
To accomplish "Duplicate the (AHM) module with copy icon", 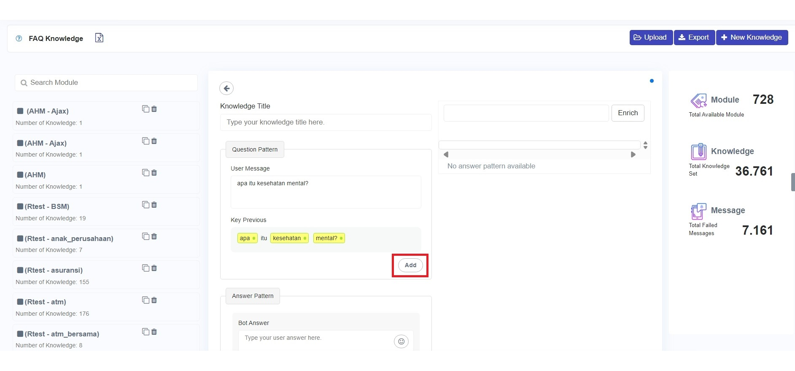I will coord(146,173).
